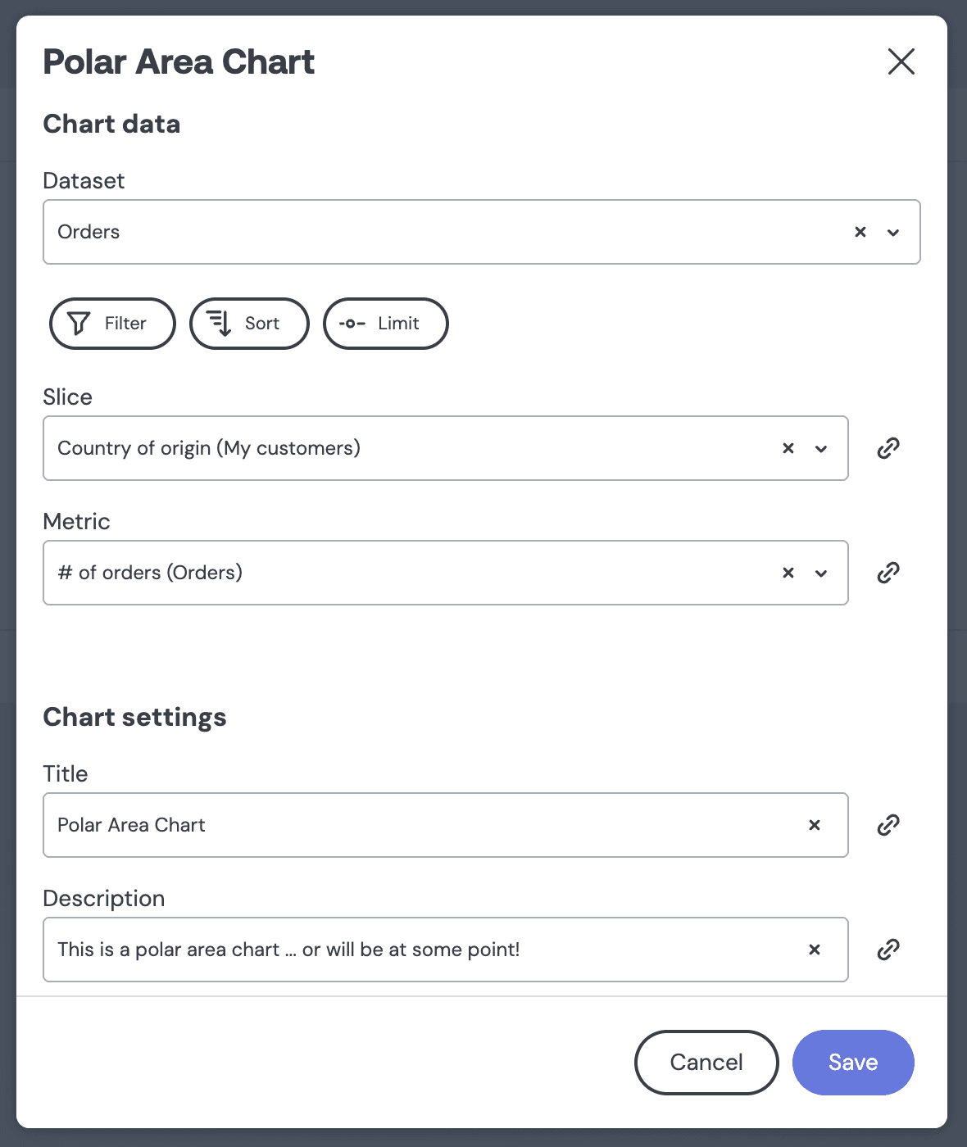Clear the Country of origin slice selection
Screen dimensions: 967x1147
tap(788, 448)
